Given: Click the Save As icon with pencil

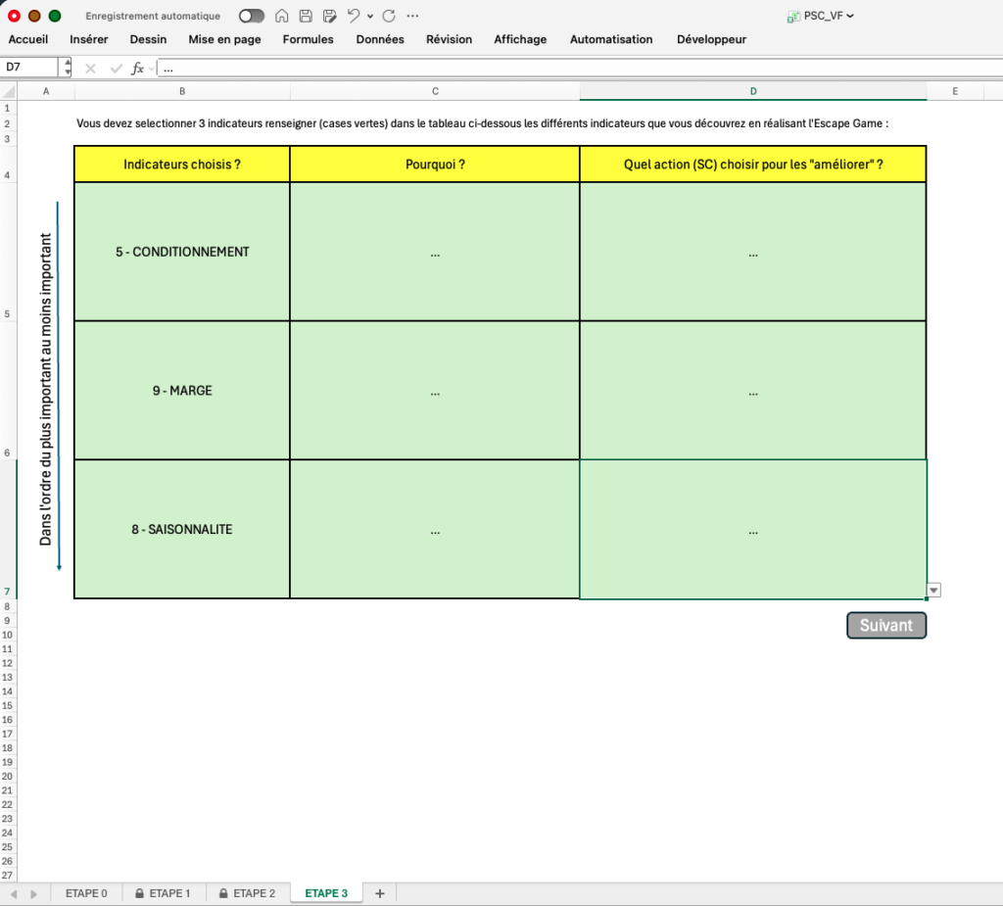Looking at the screenshot, I should pyautogui.click(x=329, y=16).
